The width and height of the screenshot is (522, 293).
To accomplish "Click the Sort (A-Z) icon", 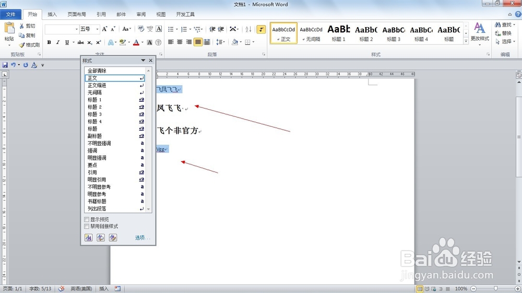I will [x=248, y=29].
